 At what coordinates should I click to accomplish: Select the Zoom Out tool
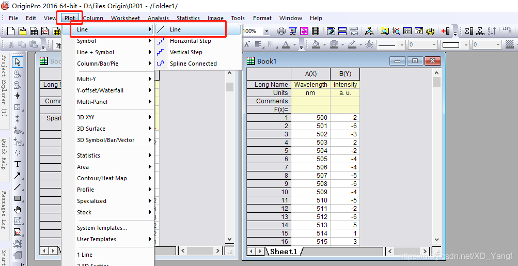(18, 85)
